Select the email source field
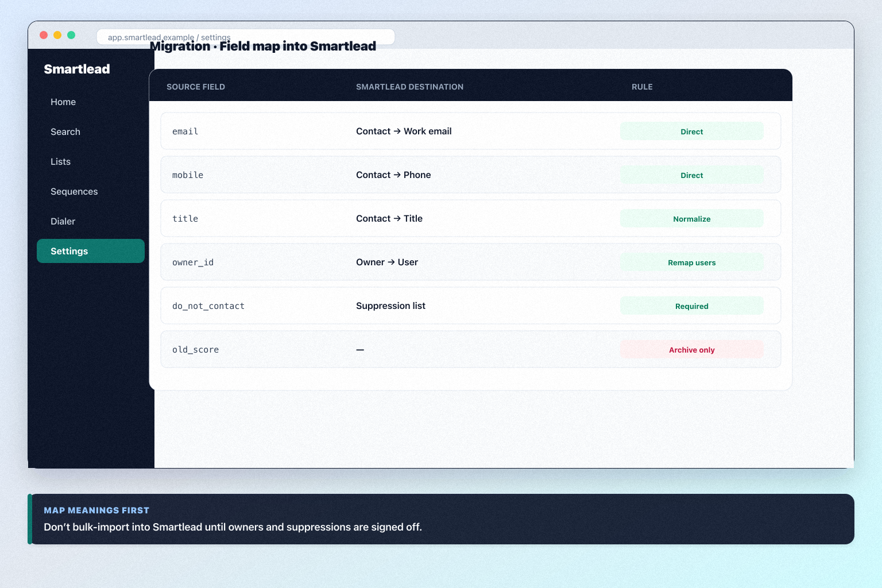Screen dimensions: 882x588 [185, 131]
